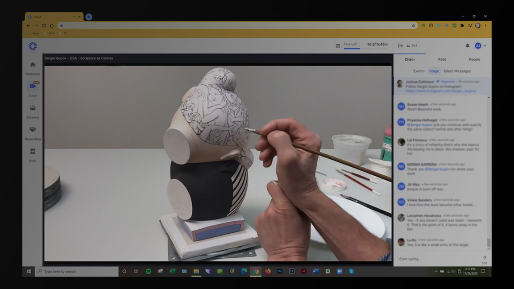Open the Direct Messages sub-tab
This screenshot has width=514, height=289.
(457, 71)
